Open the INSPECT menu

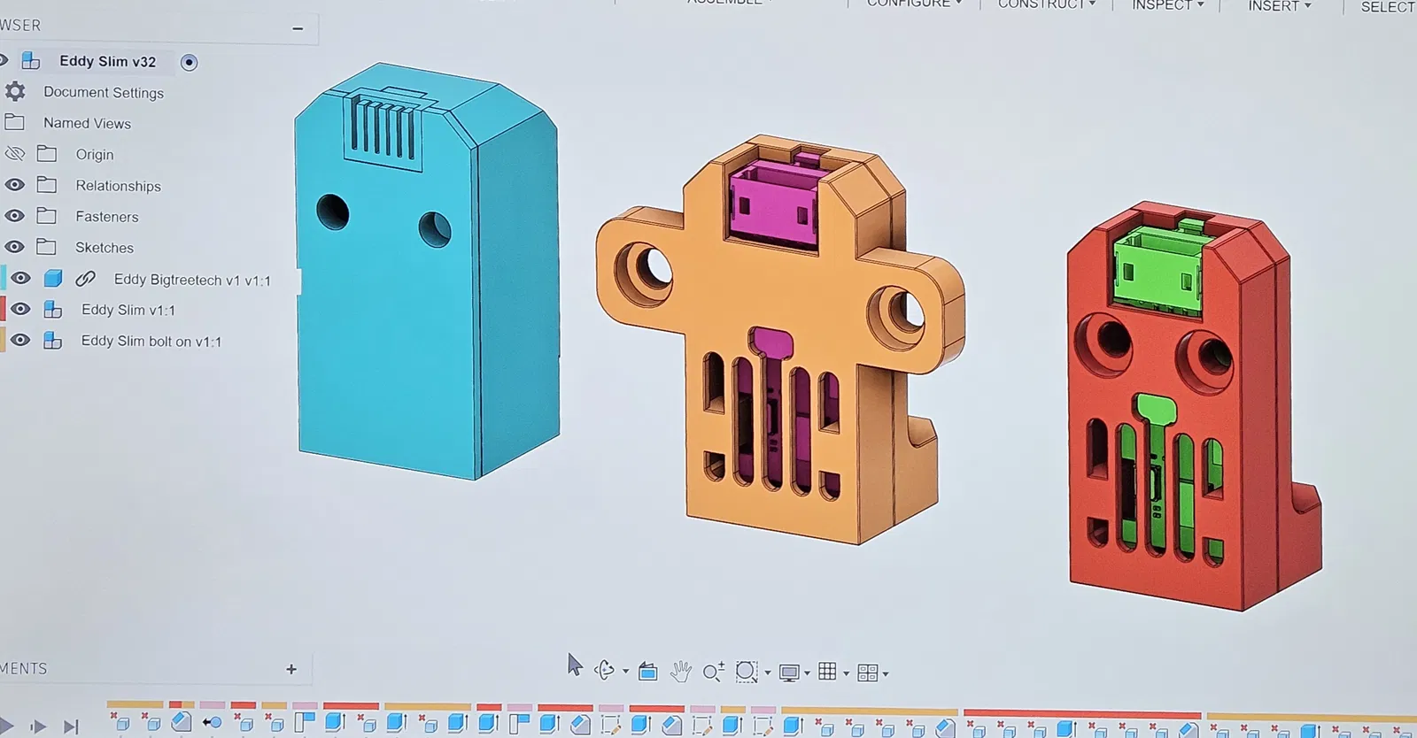tap(1168, 5)
